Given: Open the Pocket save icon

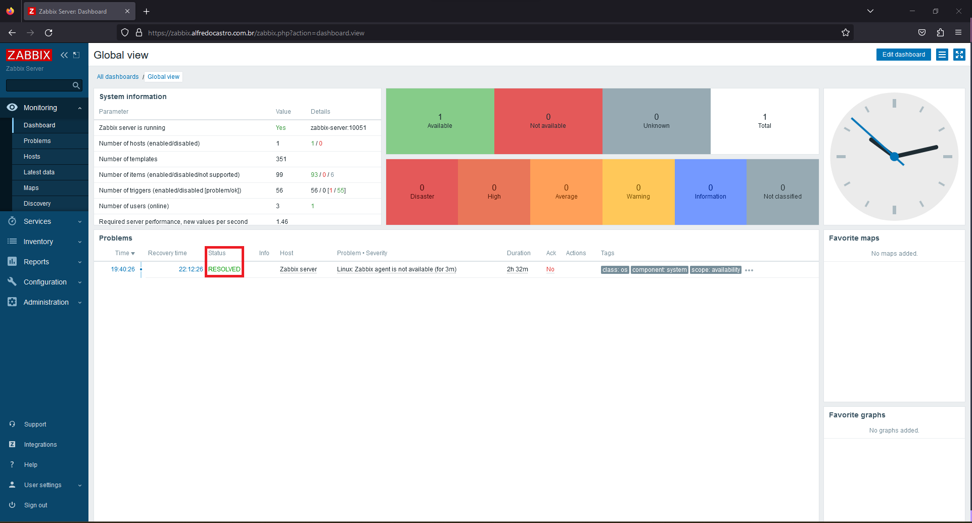Looking at the screenshot, I should (x=922, y=33).
